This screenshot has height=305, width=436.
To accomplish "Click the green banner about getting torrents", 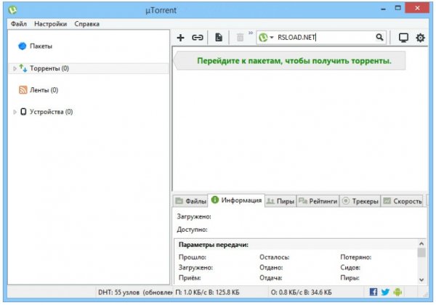I will 289,60.
